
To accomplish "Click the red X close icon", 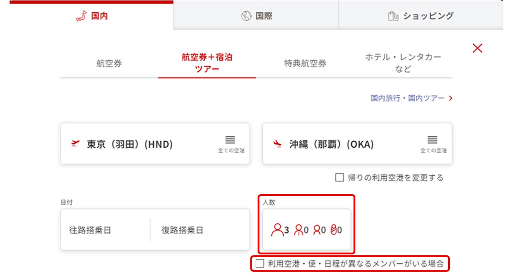I will [477, 48].
